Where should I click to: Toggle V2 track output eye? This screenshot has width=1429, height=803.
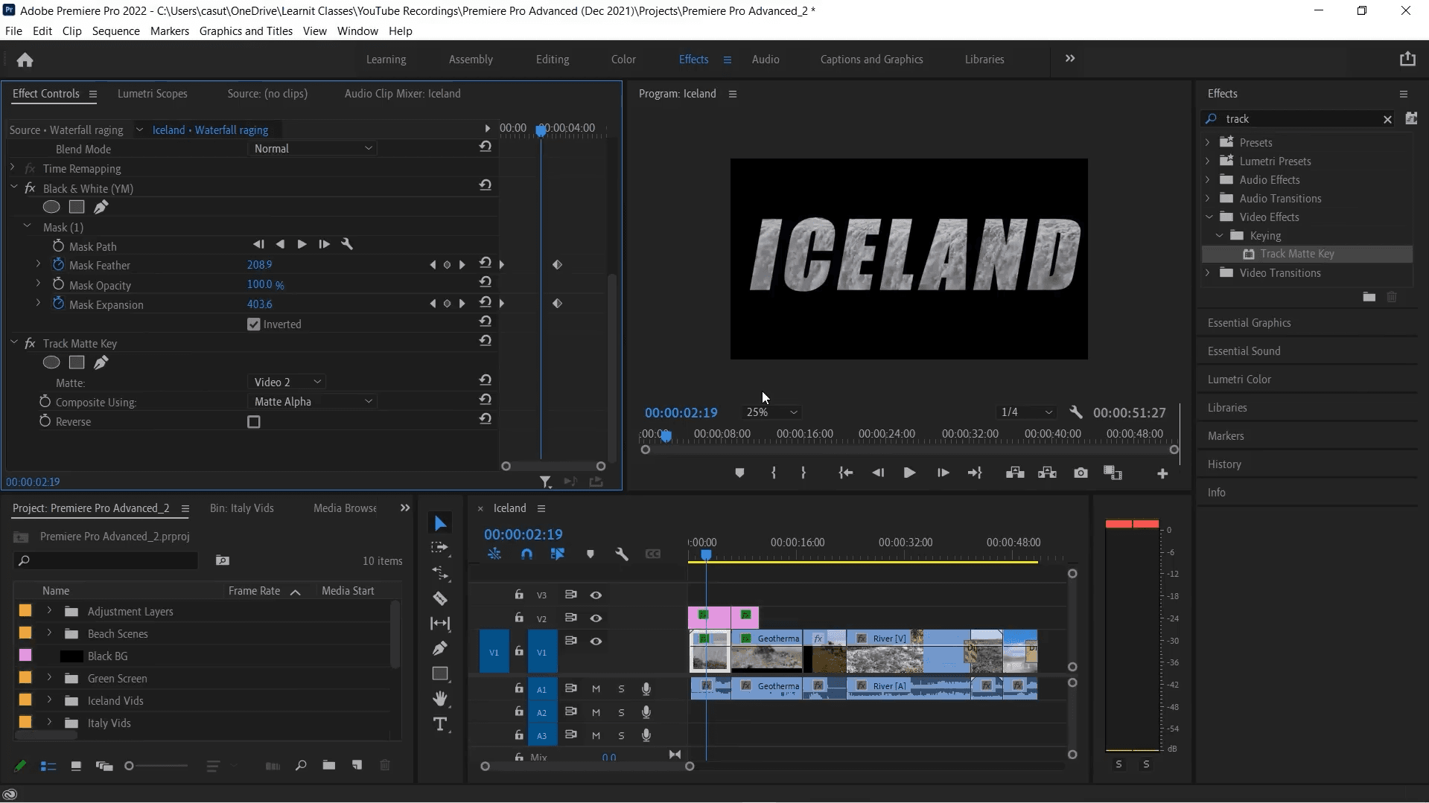pyautogui.click(x=596, y=618)
